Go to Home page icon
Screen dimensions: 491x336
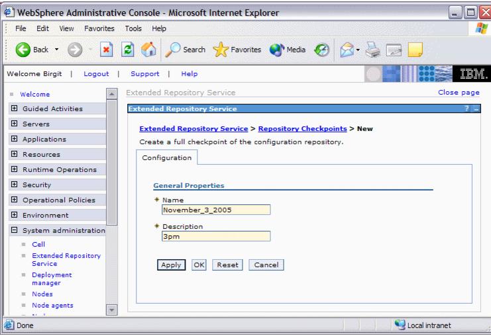point(148,50)
